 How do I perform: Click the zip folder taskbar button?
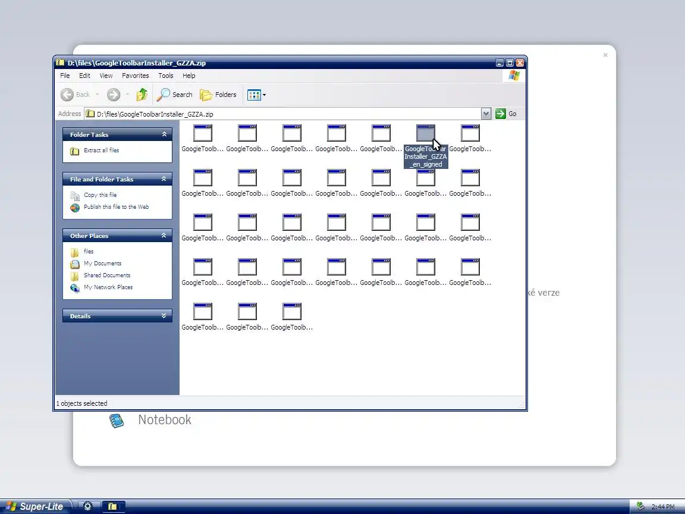(114, 506)
